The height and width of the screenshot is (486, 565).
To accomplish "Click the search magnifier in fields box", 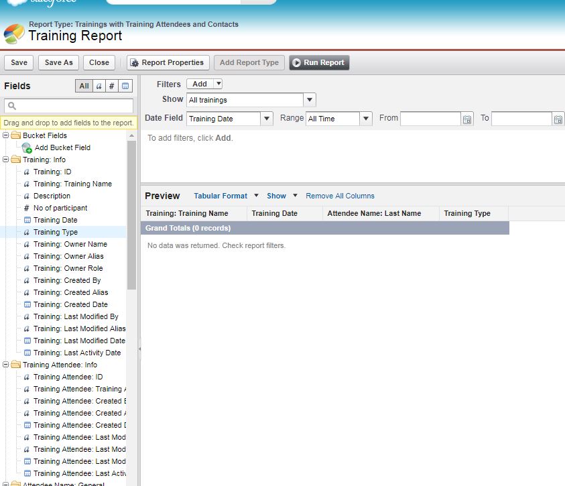I will point(12,106).
